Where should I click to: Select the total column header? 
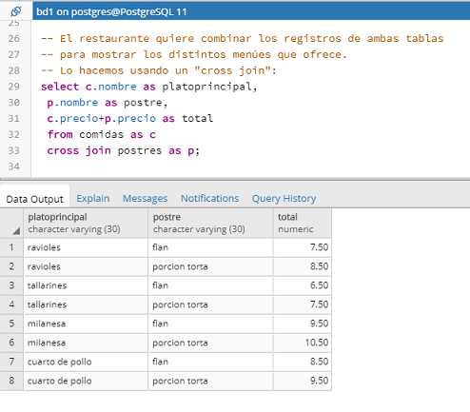303,223
